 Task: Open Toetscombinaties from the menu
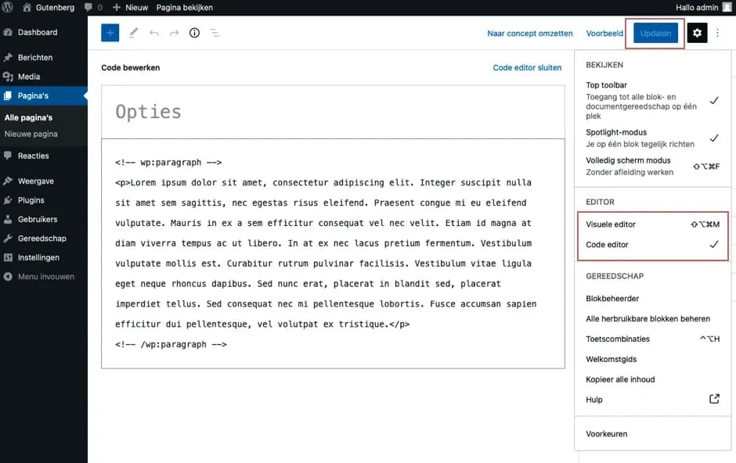pos(652,339)
